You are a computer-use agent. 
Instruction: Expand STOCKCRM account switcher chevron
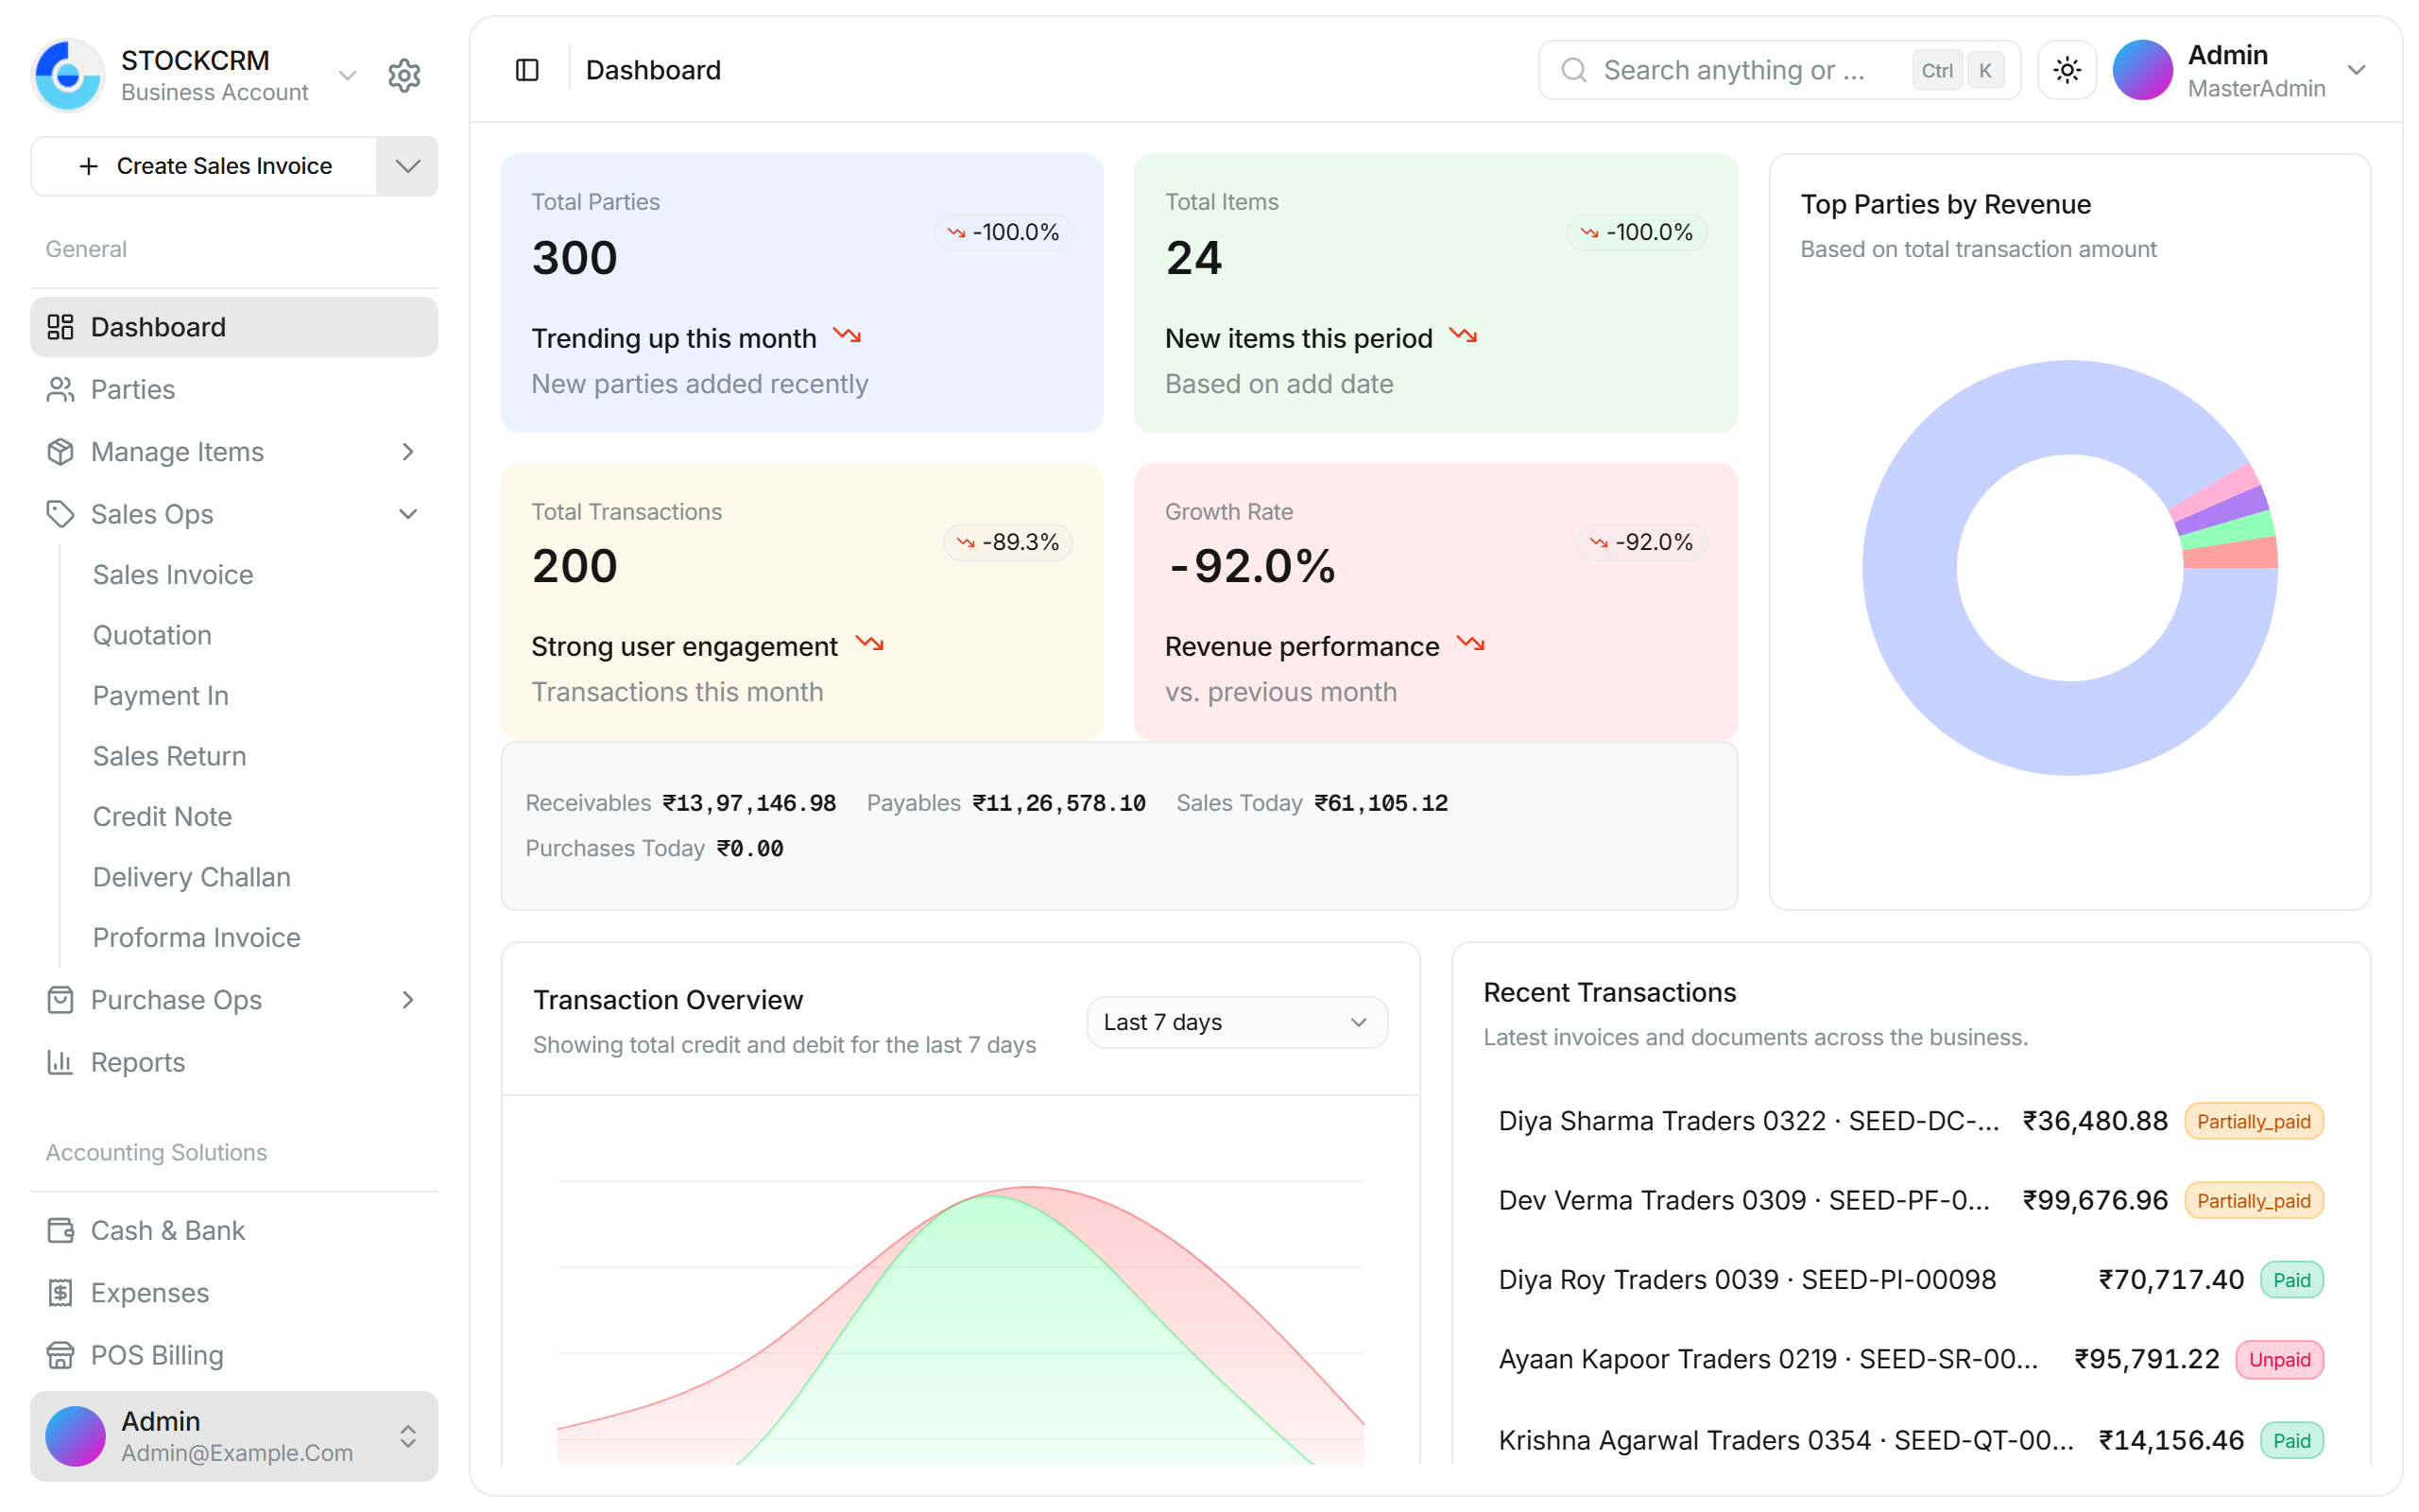348,75
